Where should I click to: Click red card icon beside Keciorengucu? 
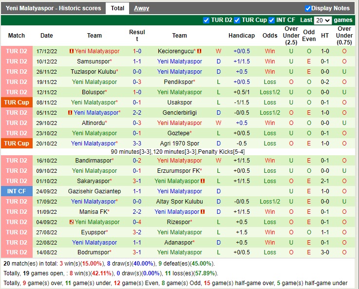(199, 51)
